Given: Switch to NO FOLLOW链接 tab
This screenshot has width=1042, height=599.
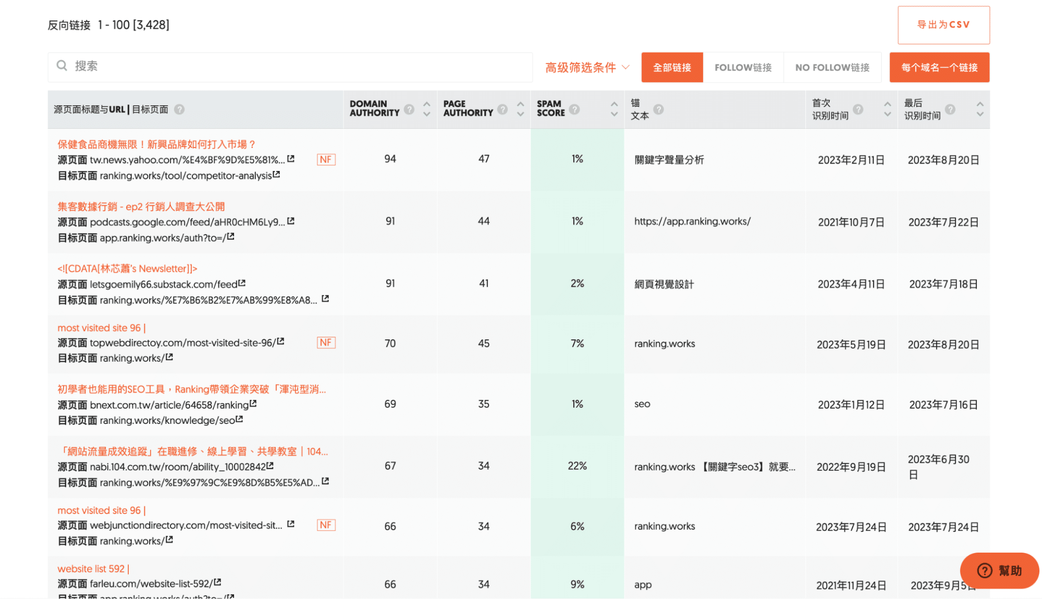Looking at the screenshot, I should (832, 67).
